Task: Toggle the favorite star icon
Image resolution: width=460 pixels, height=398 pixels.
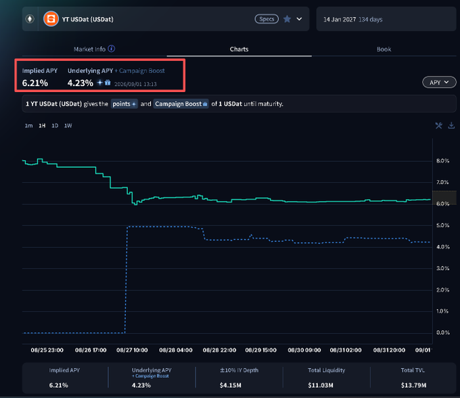Action: tap(287, 19)
